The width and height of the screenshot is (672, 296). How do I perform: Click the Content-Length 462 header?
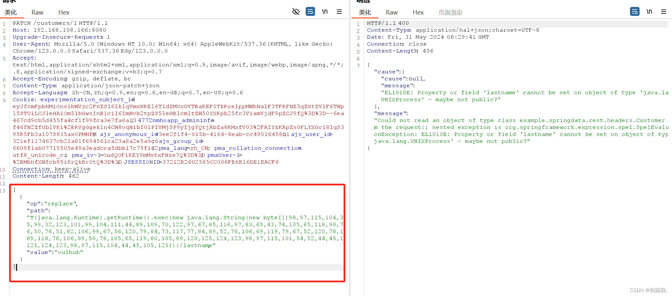[x=46, y=176]
